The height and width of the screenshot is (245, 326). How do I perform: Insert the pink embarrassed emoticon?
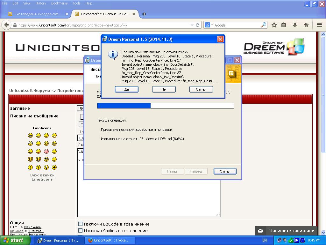pyautogui.click(x=46, y=152)
